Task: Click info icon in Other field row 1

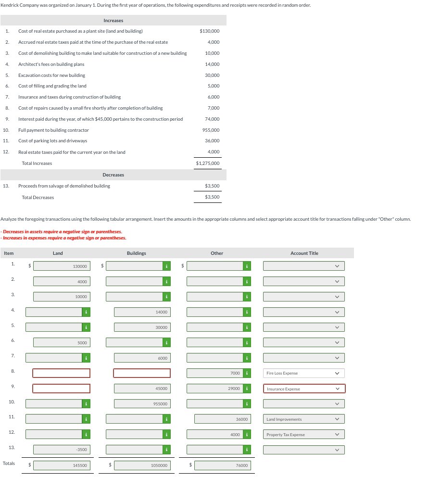Action: [247, 266]
